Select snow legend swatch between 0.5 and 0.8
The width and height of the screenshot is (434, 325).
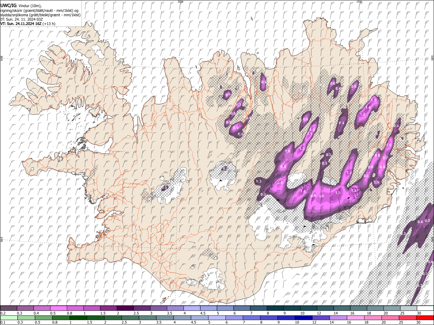pos(59,308)
